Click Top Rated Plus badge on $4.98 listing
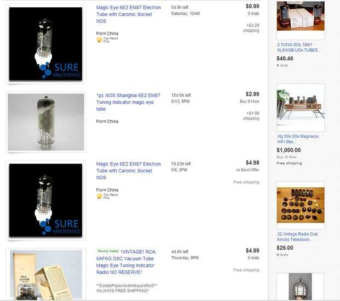Viewport: 340px width, 301px height. (107, 196)
